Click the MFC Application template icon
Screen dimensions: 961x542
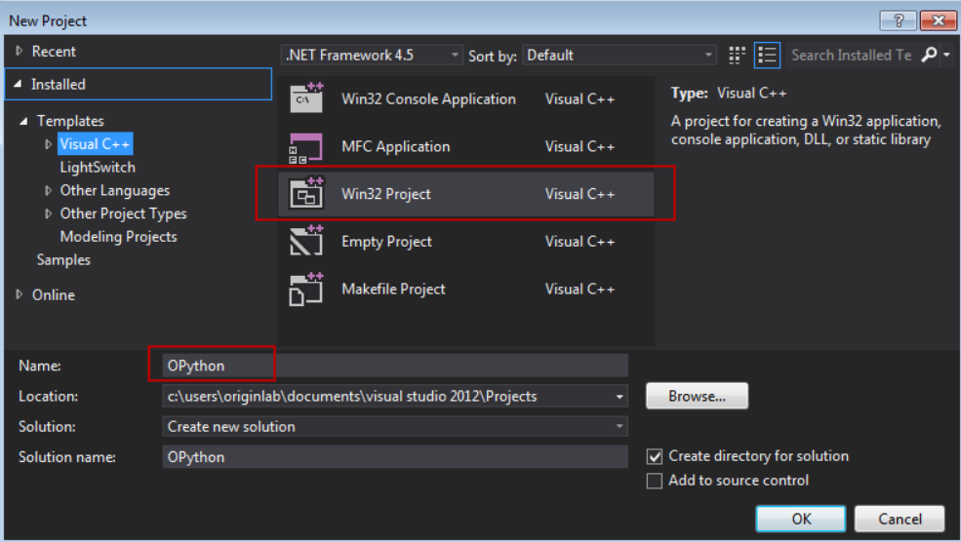[x=305, y=147]
